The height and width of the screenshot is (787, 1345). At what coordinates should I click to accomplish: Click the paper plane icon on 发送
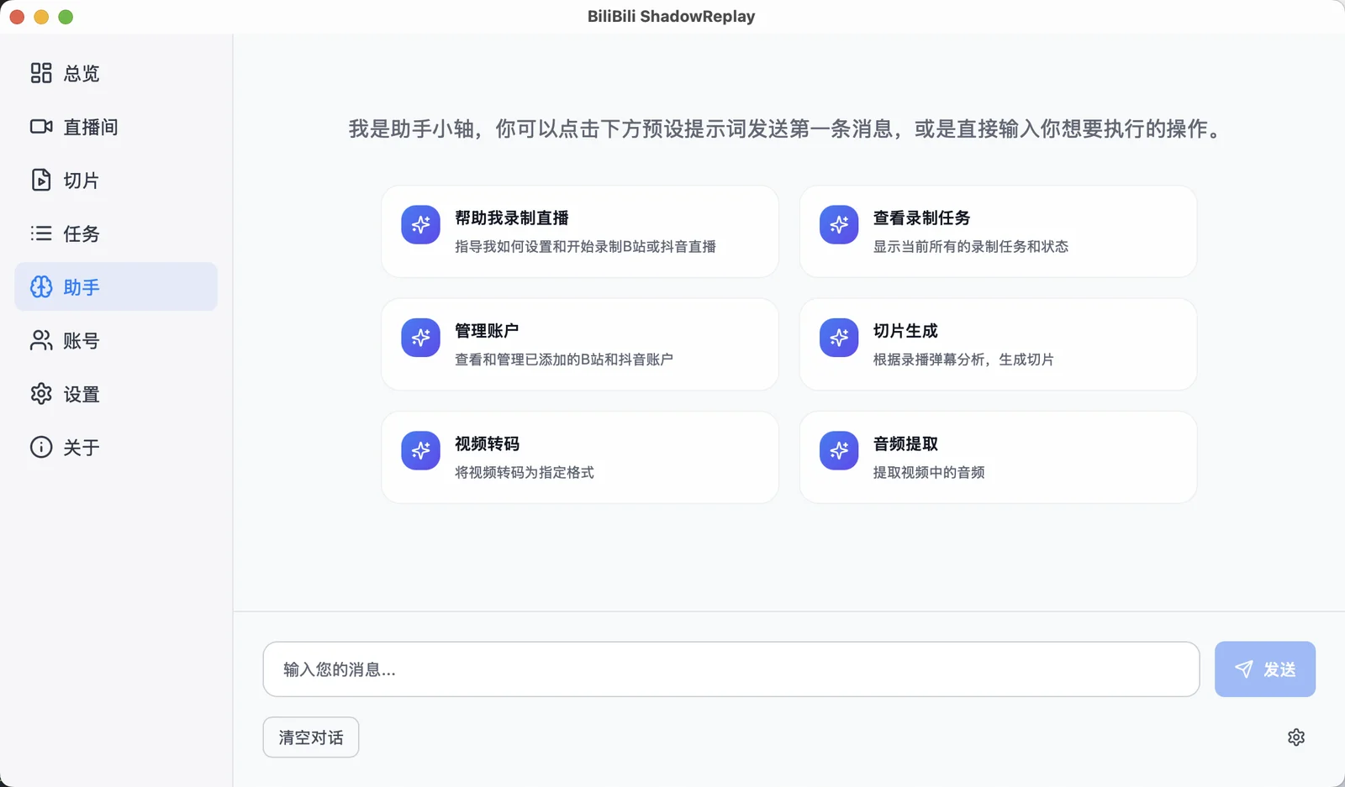[x=1244, y=669]
